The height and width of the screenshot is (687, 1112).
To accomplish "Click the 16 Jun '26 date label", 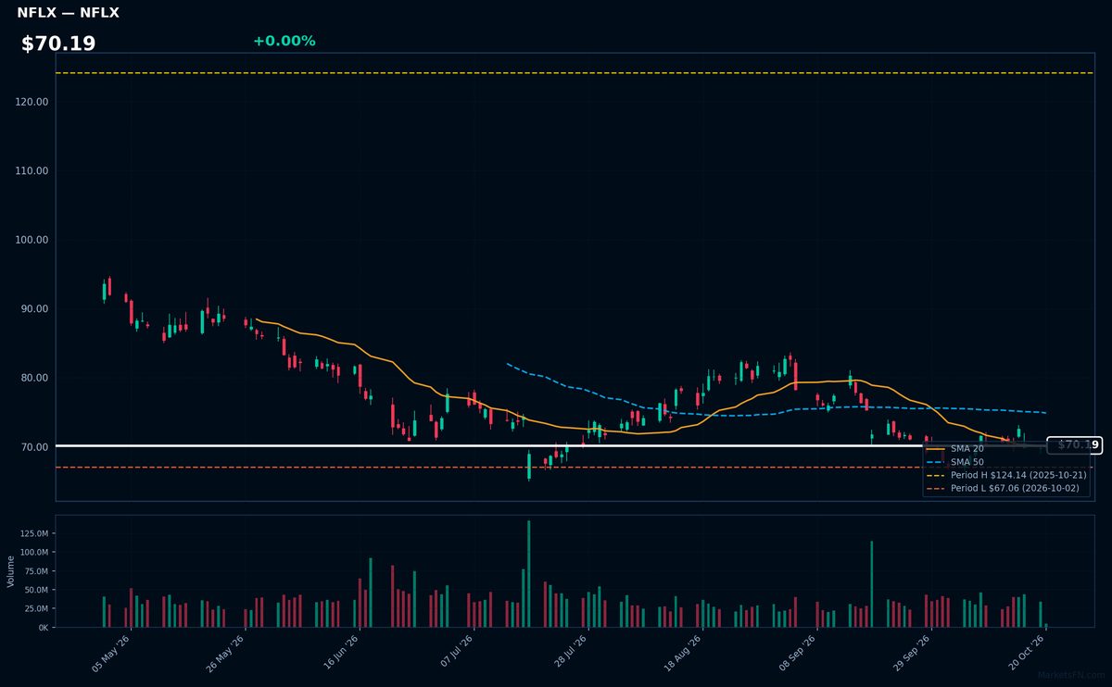I will [341, 654].
